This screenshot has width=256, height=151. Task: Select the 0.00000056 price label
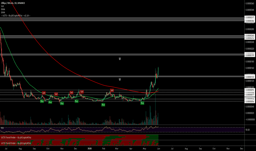tap(250, 102)
